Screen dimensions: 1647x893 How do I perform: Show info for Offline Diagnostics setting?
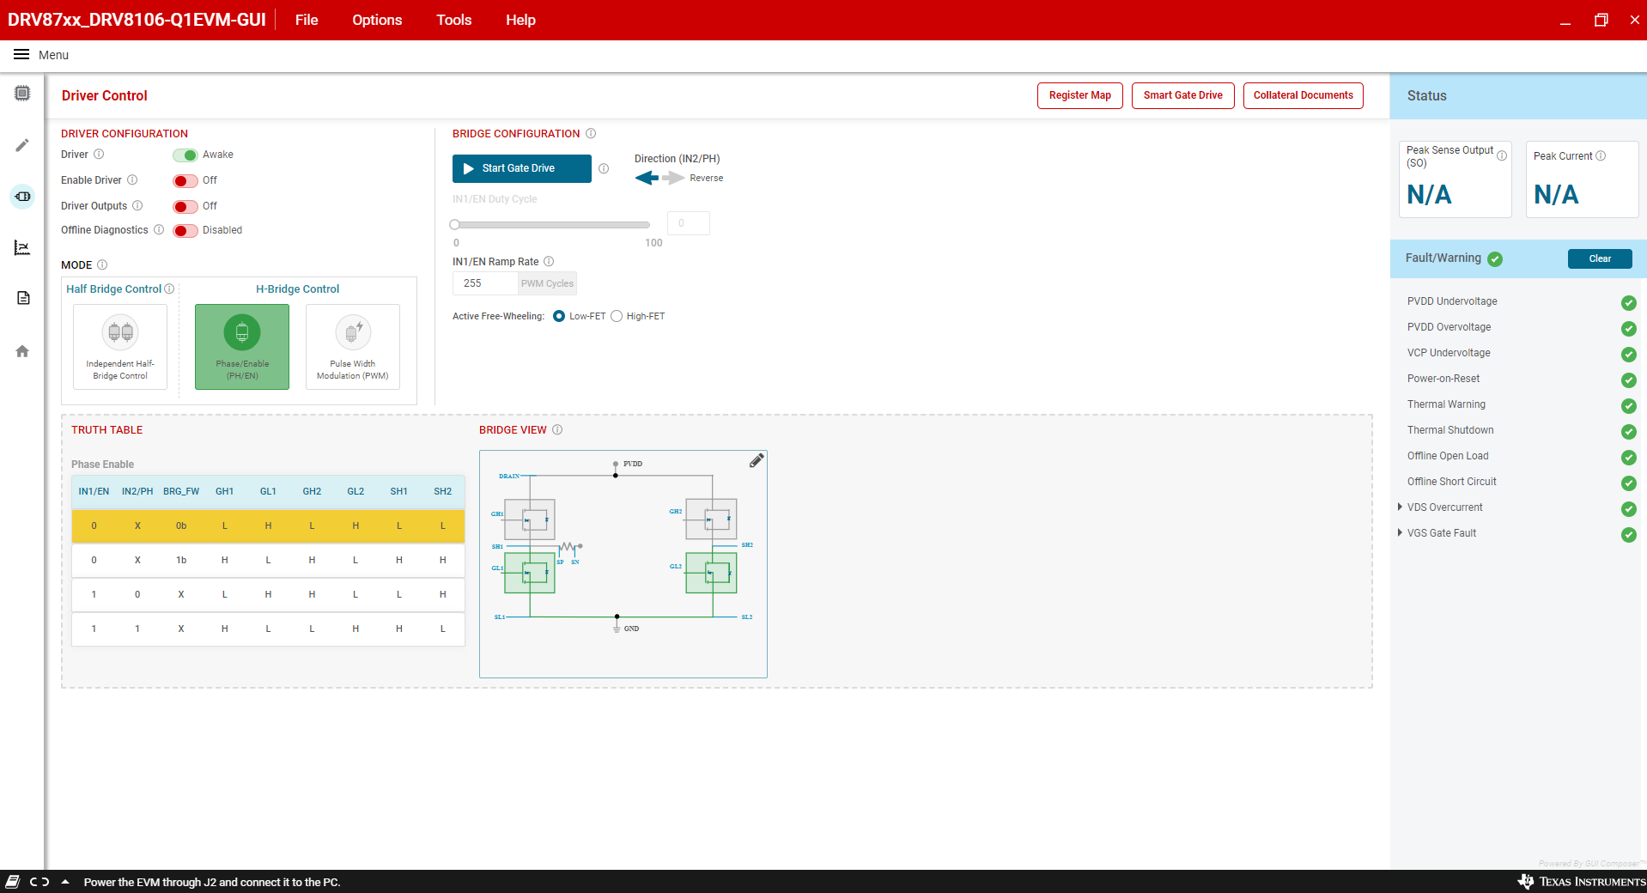pyautogui.click(x=159, y=230)
